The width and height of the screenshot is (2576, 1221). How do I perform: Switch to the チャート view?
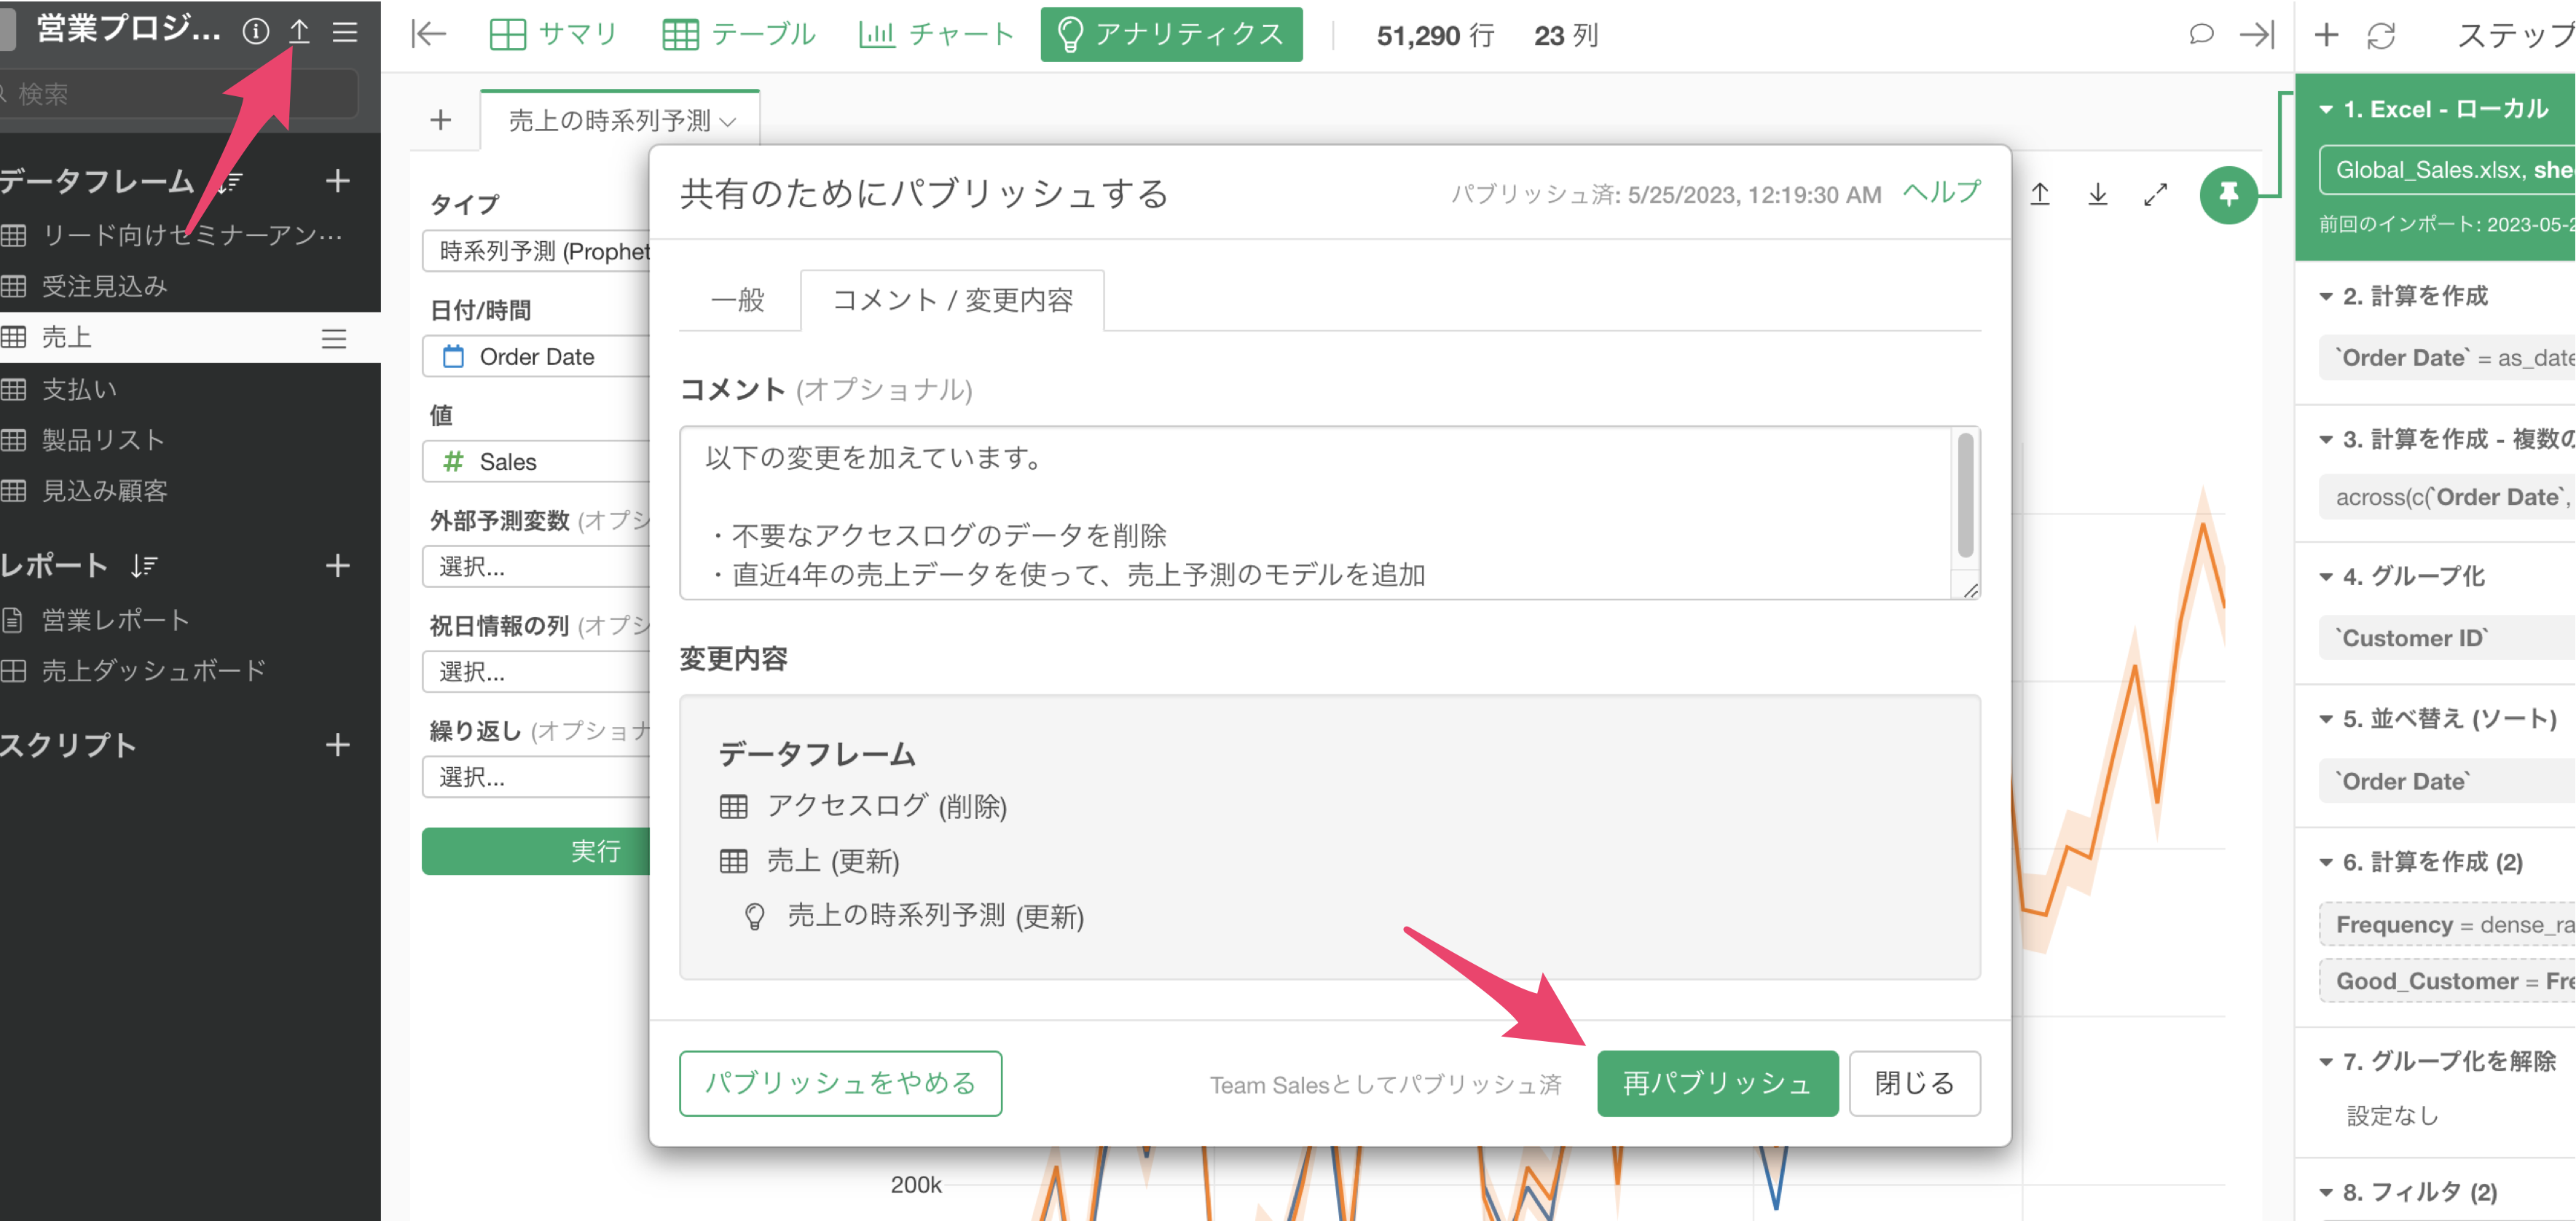pyautogui.click(x=936, y=35)
